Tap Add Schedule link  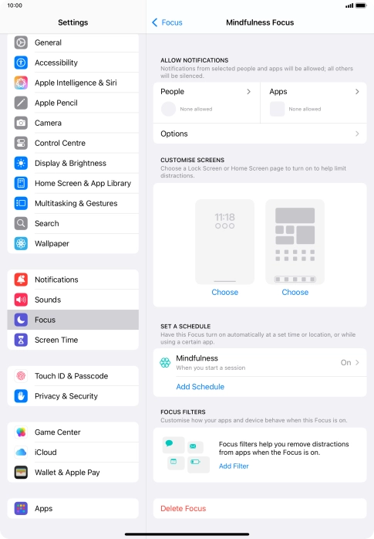point(200,387)
